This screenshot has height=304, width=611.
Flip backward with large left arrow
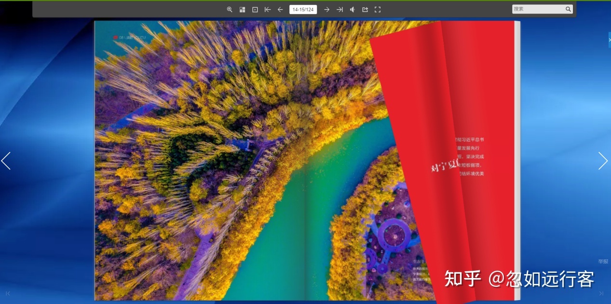pyautogui.click(x=6, y=161)
